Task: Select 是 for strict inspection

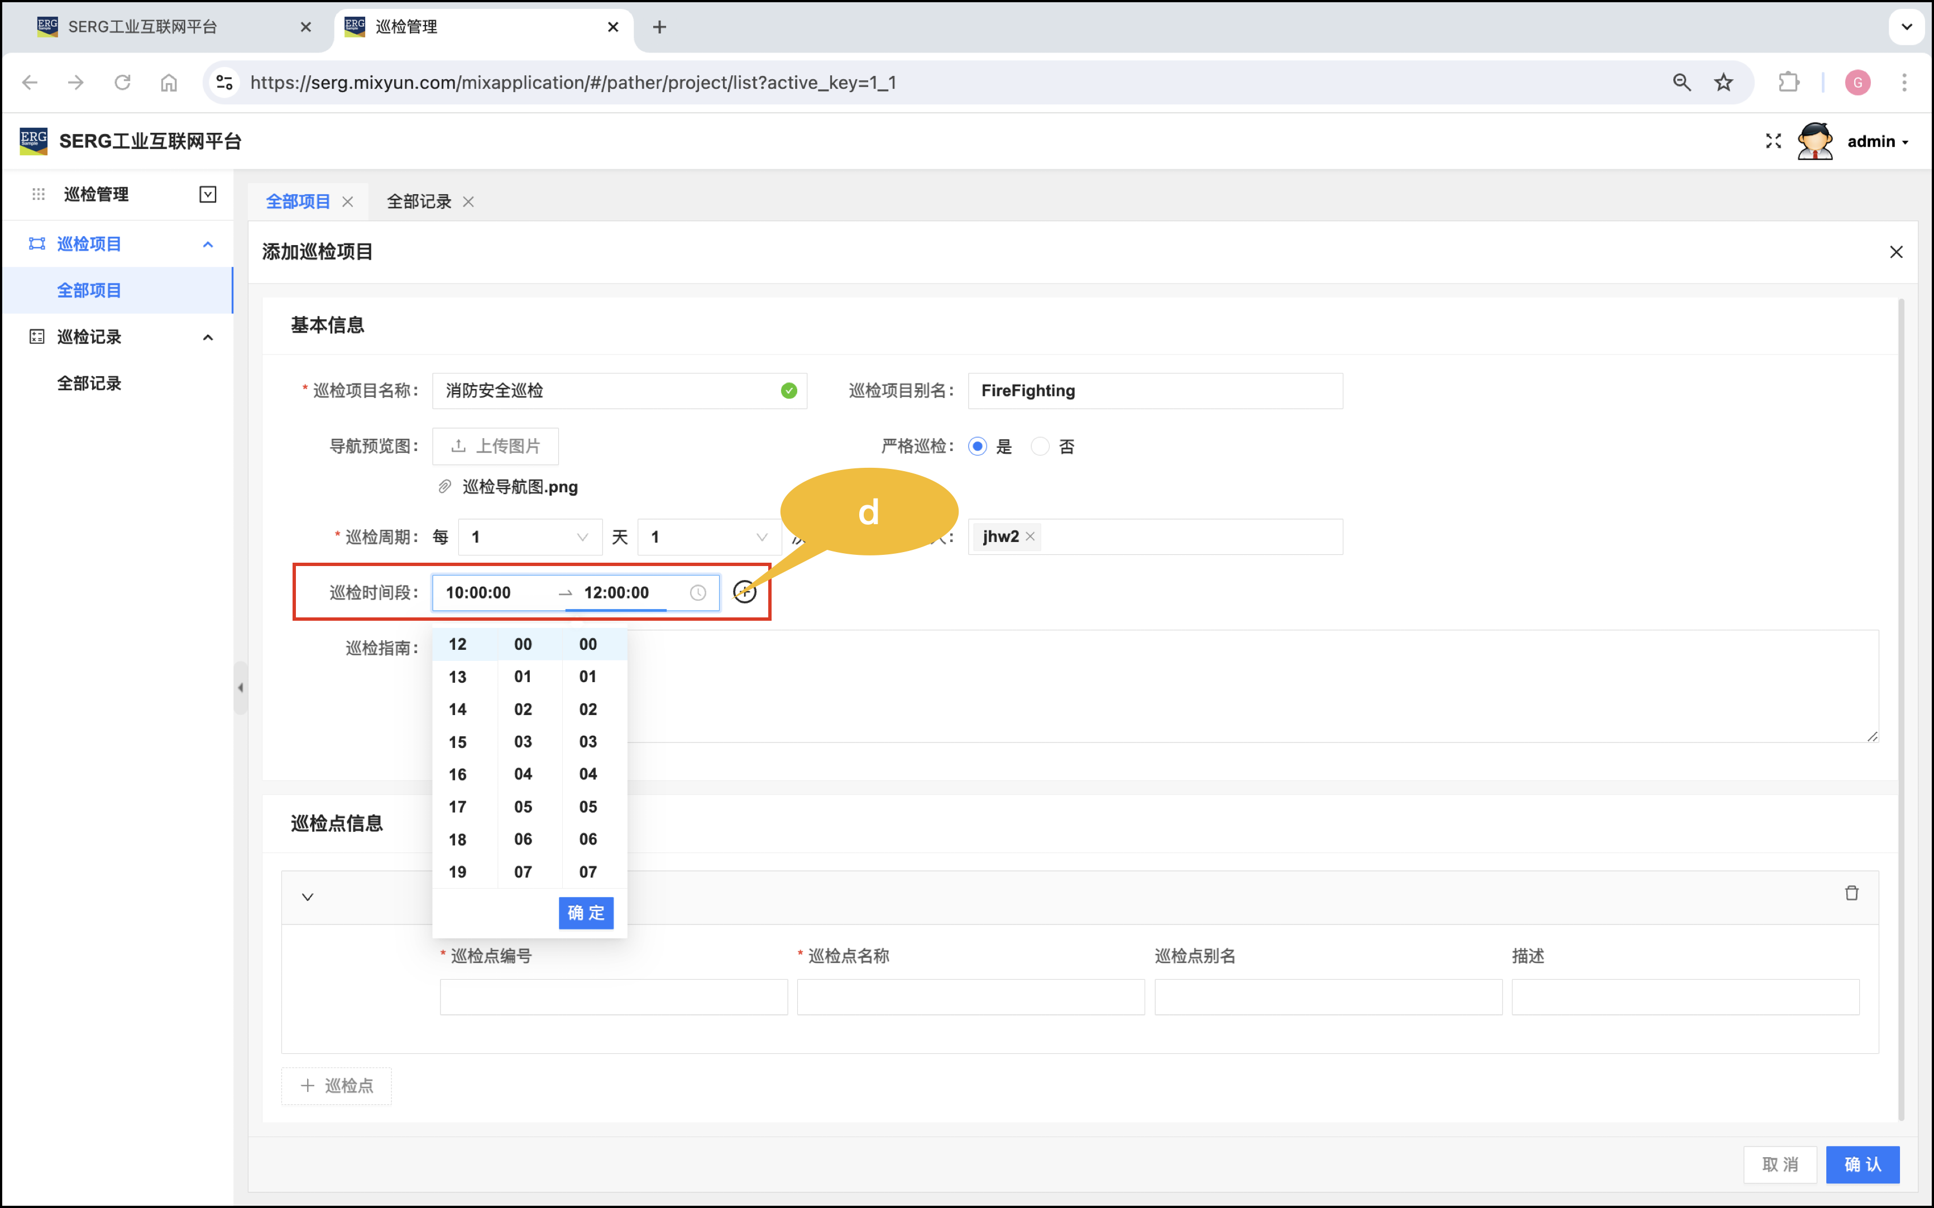Action: pos(977,447)
